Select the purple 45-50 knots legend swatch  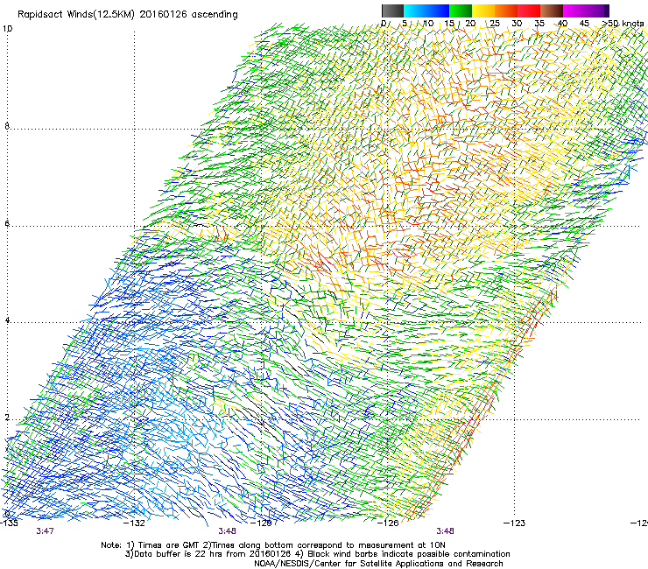point(597,11)
